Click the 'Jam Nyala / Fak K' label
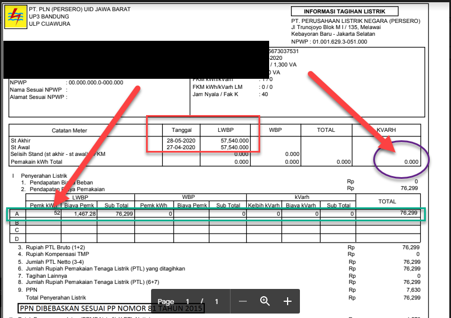This screenshot has width=451, height=318. click(215, 94)
